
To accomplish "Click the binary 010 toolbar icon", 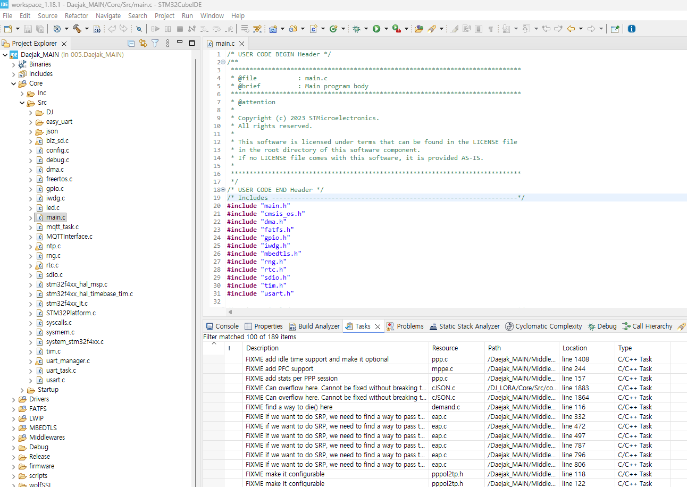I will point(97,29).
